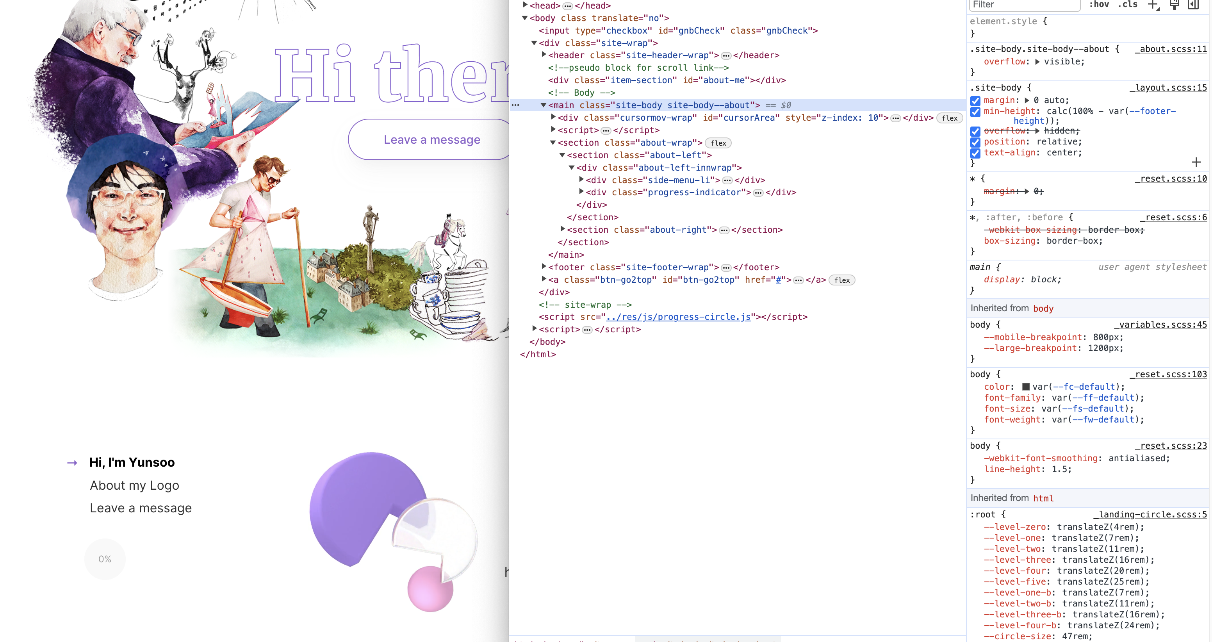Open the rendering emulation paintbrush icon
This screenshot has width=1212, height=642.
coord(1174,5)
